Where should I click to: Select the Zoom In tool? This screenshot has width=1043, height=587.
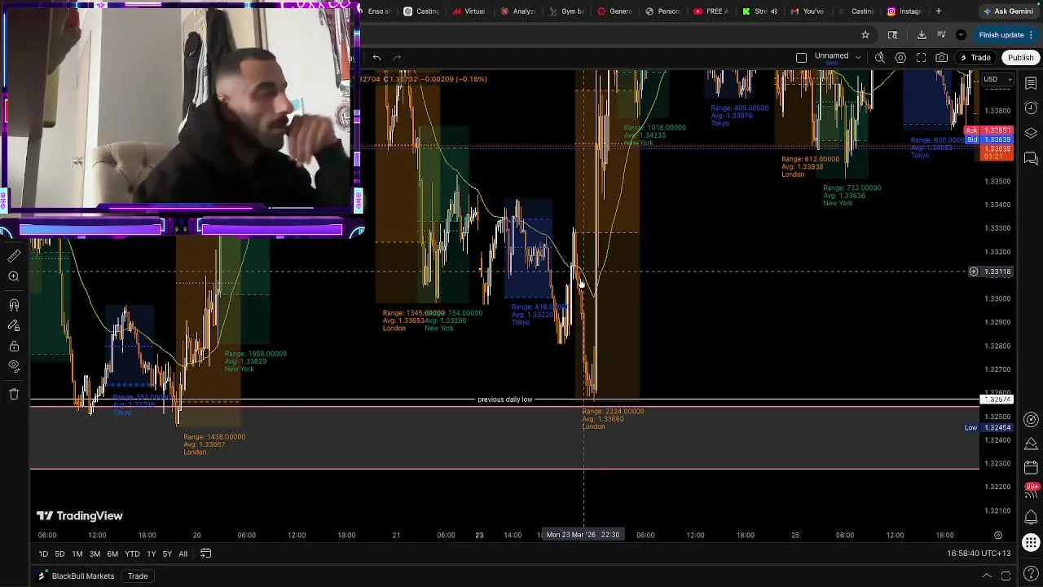click(14, 277)
